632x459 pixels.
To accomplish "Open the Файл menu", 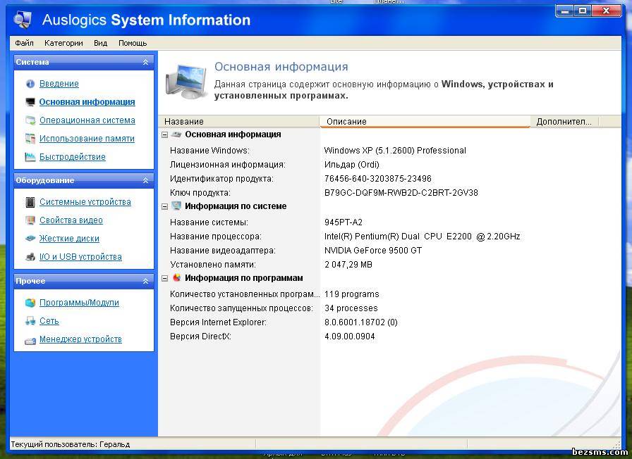I will pyautogui.click(x=24, y=43).
